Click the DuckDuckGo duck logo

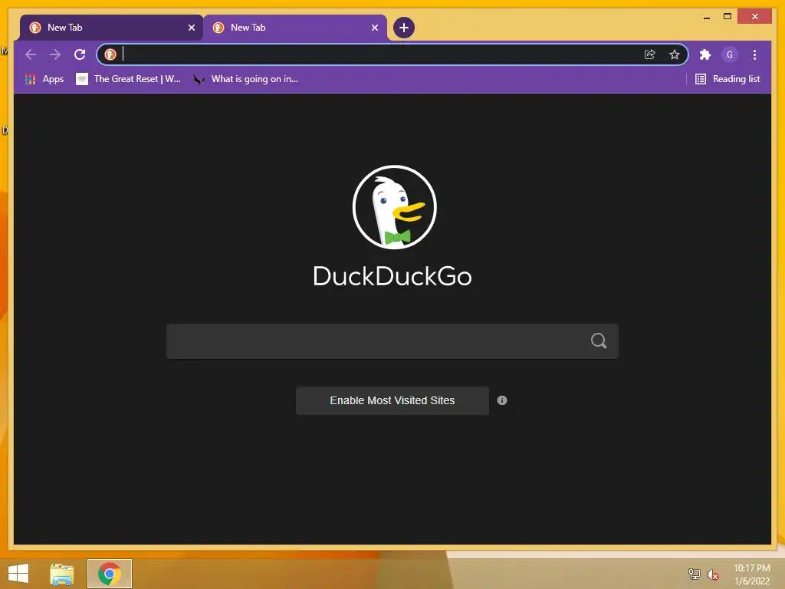coord(395,207)
